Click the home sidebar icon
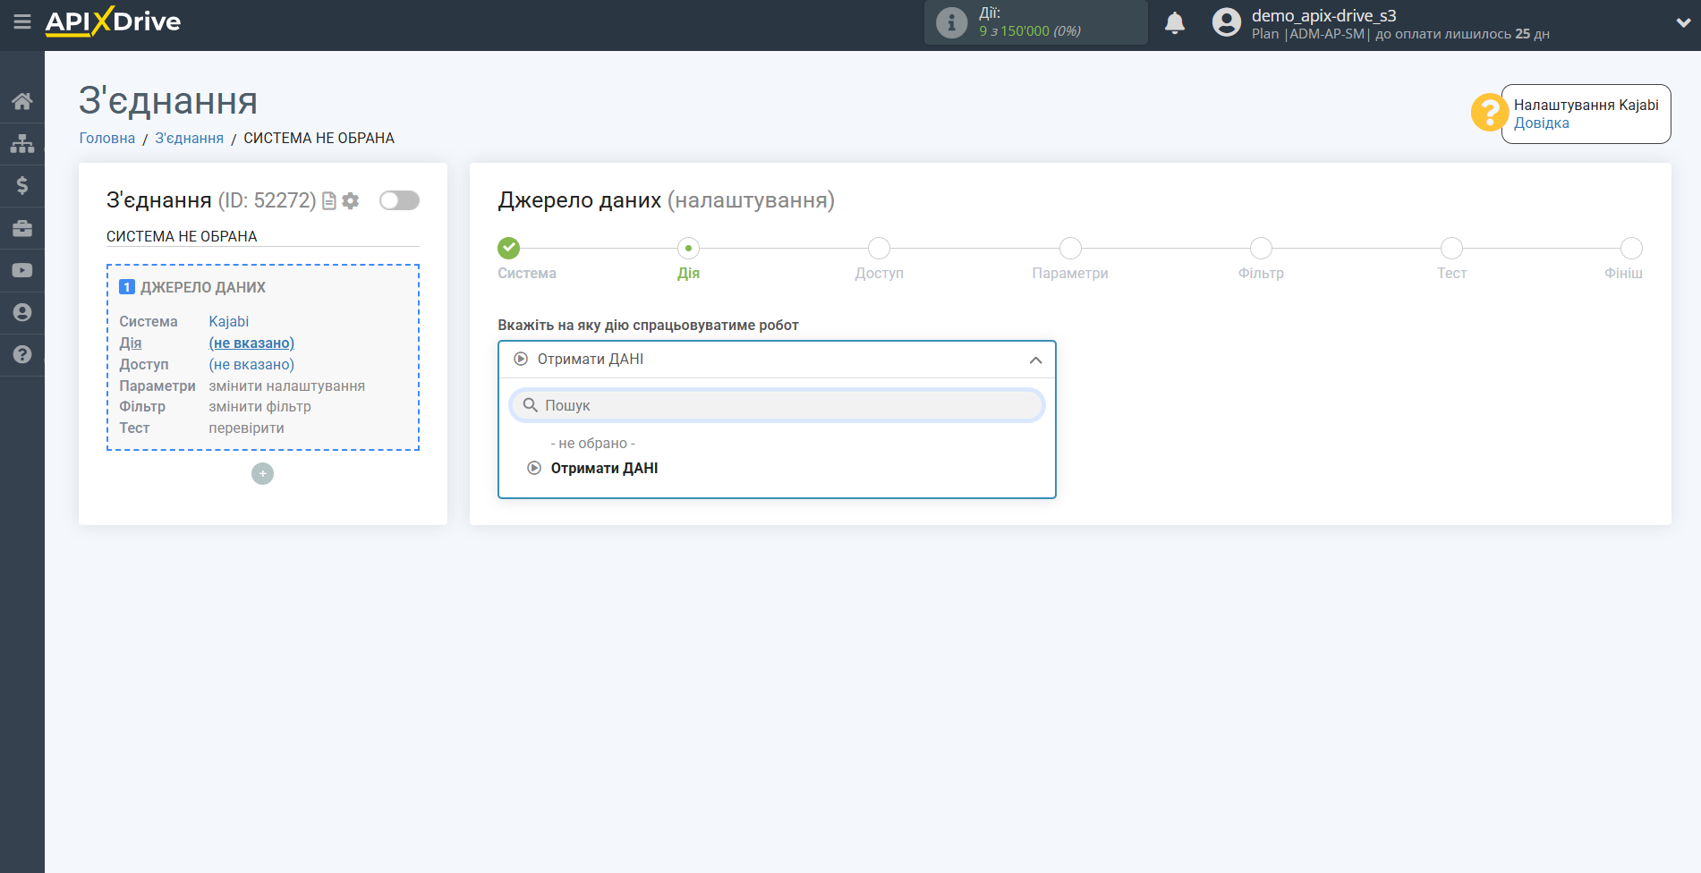The width and height of the screenshot is (1701, 873). point(22,101)
